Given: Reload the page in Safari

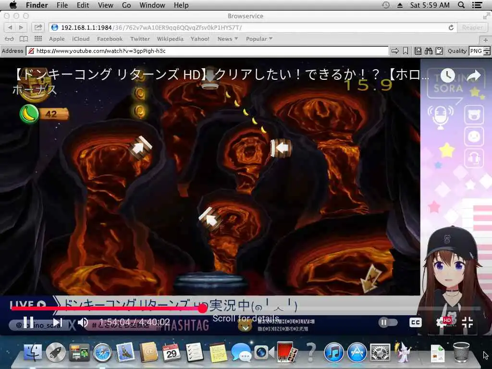Looking at the screenshot, I should [x=451, y=27].
